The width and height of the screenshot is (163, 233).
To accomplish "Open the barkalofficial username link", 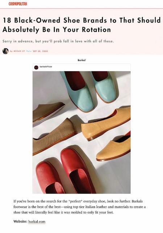I will [x=46, y=67].
